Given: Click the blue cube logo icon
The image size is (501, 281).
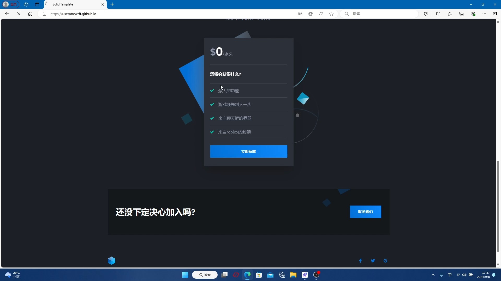Looking at the screenshot, I should point(111,260).
